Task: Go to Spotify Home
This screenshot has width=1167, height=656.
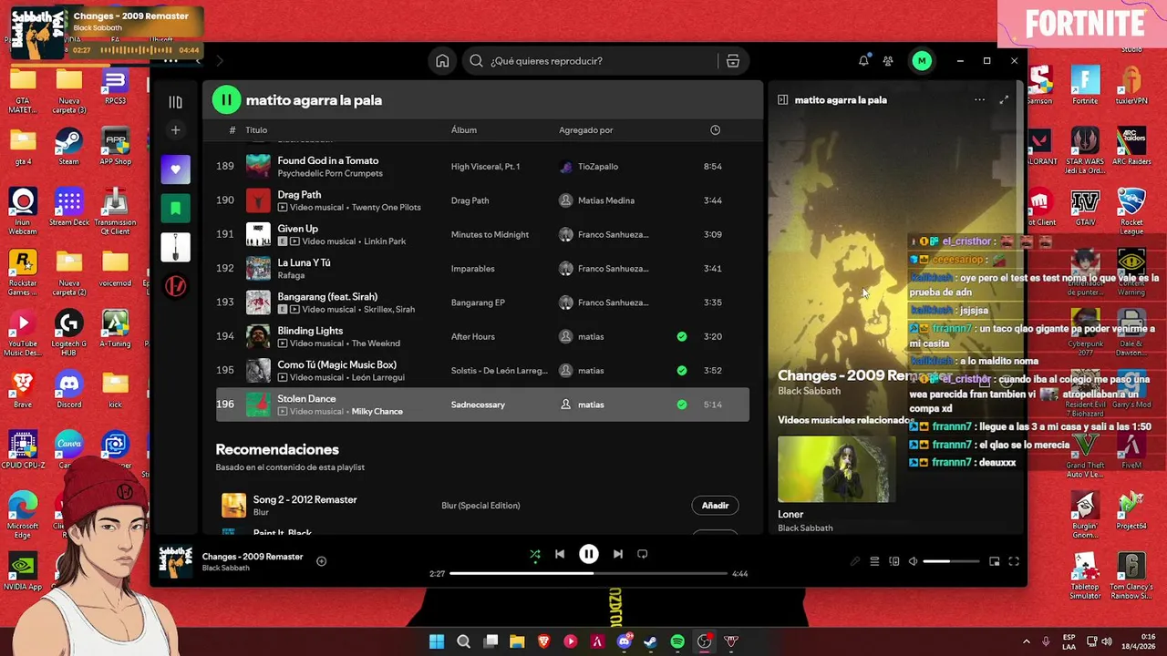Action: [442, 61]
